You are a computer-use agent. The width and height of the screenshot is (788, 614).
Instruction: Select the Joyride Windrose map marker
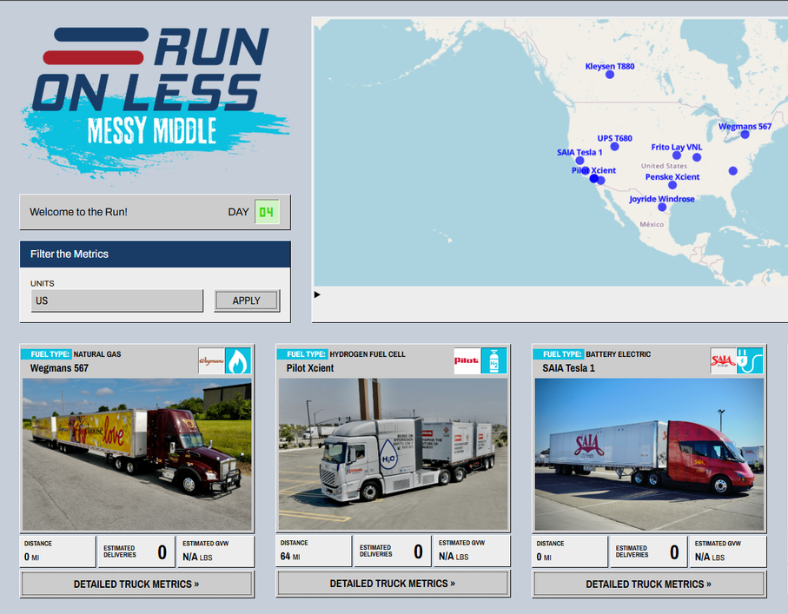tap(663, 208)
